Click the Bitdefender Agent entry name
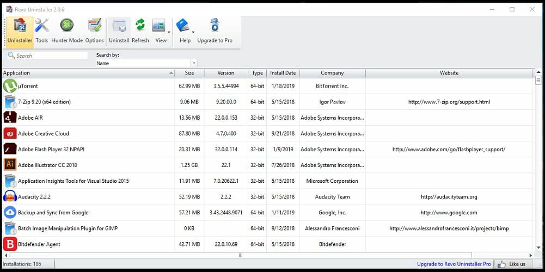545x272 pixels. click(x=39, y=244)
